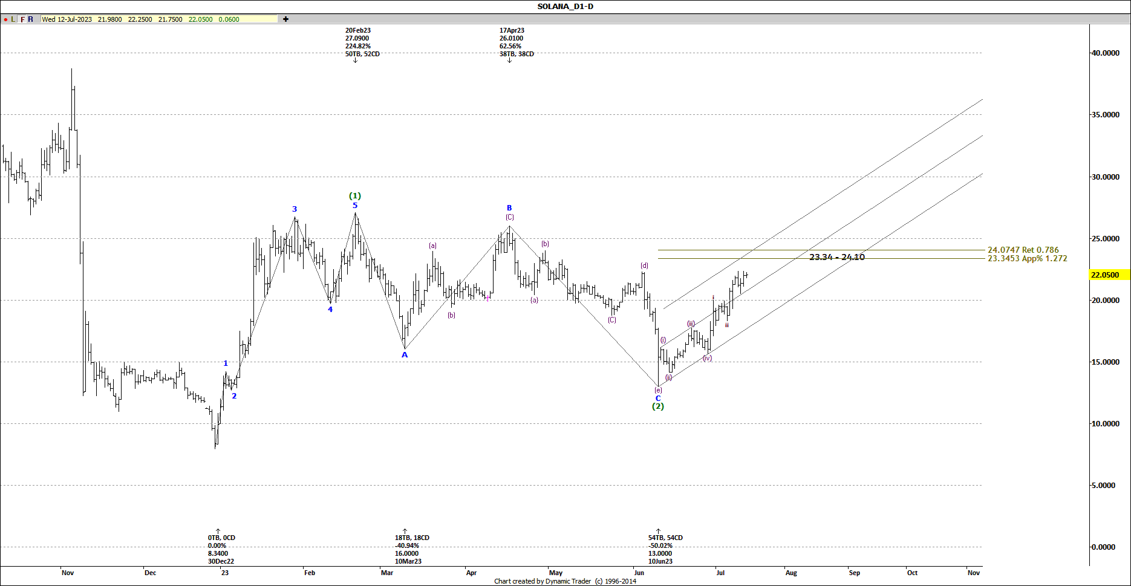The height and width of the screenshot is (586, 1131).
Task: Click the red dot record icon
Action: [5, 19]
